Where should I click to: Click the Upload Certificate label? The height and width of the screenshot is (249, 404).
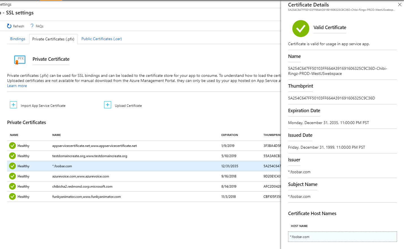tap(128, 106)
